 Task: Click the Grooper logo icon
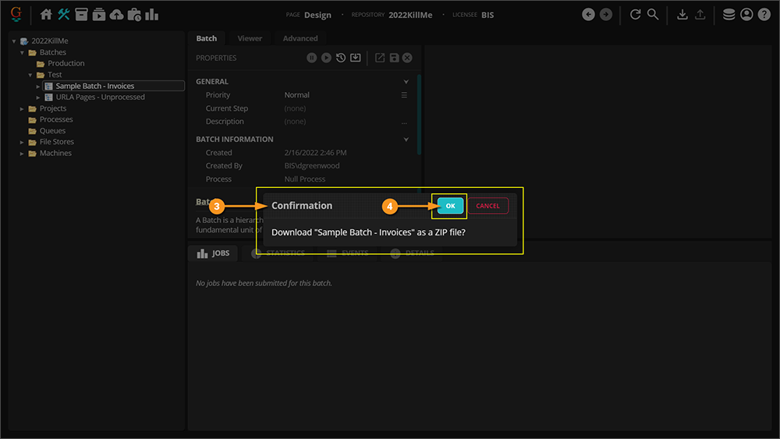pos(16,14)
